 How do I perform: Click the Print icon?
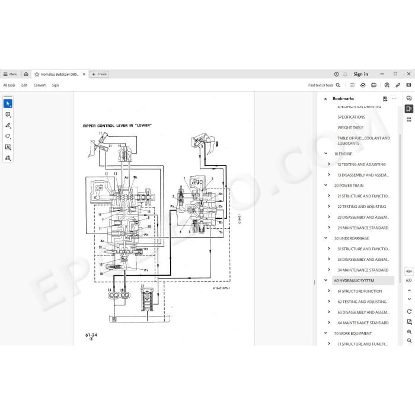(x=373, y=85)
